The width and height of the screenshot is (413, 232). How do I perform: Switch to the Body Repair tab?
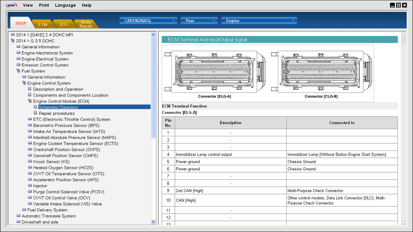click(x=86, y=24)
